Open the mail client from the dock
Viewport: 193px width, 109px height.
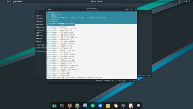click(x=108, y=106)
